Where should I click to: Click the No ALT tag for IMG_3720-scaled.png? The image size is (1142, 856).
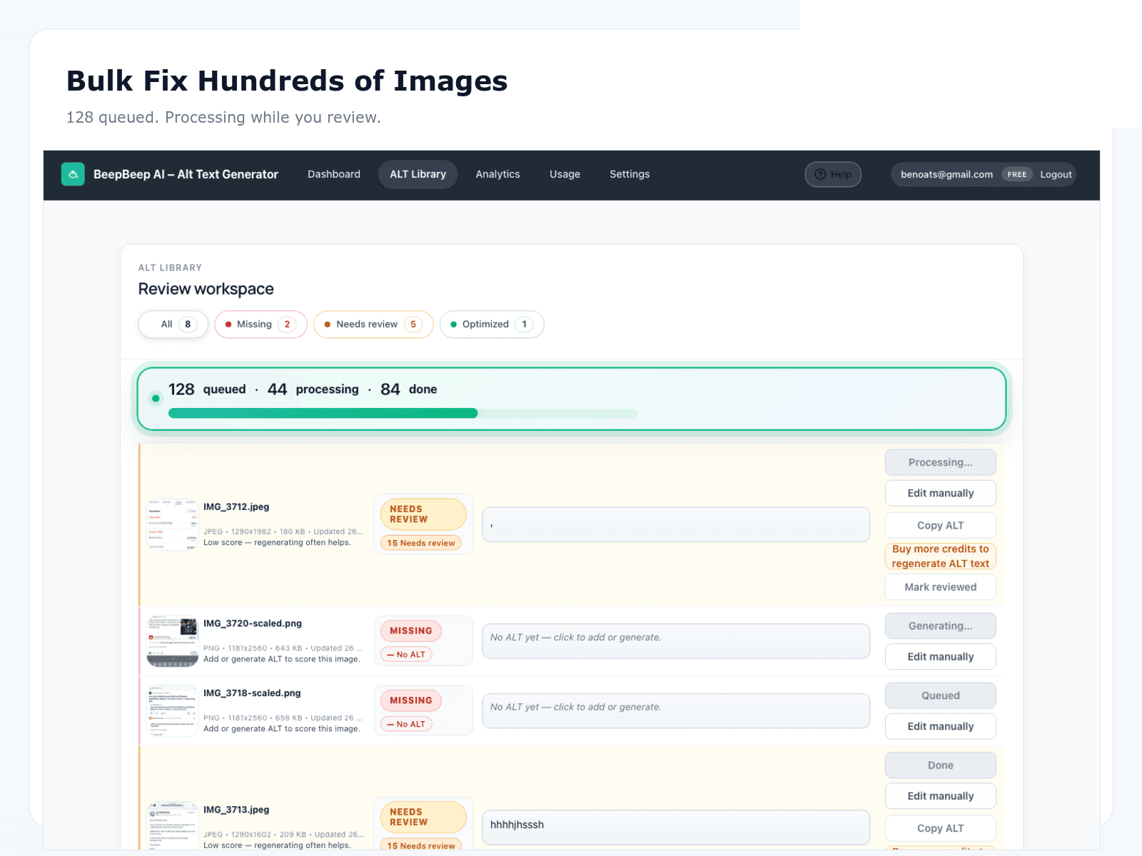click(406, 654)
